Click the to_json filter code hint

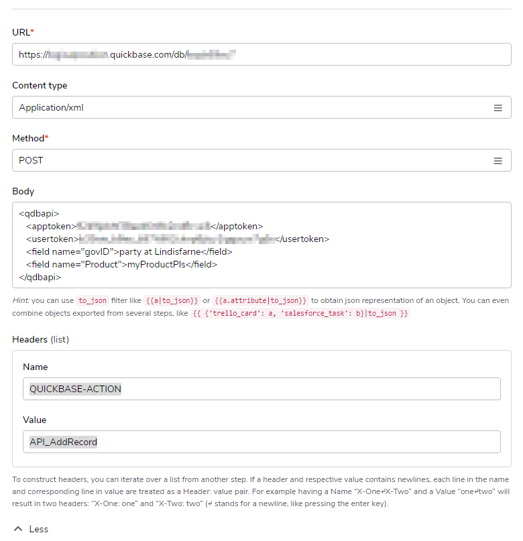(93, 301)
